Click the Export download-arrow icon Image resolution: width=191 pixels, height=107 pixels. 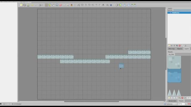tap(28, 5)
